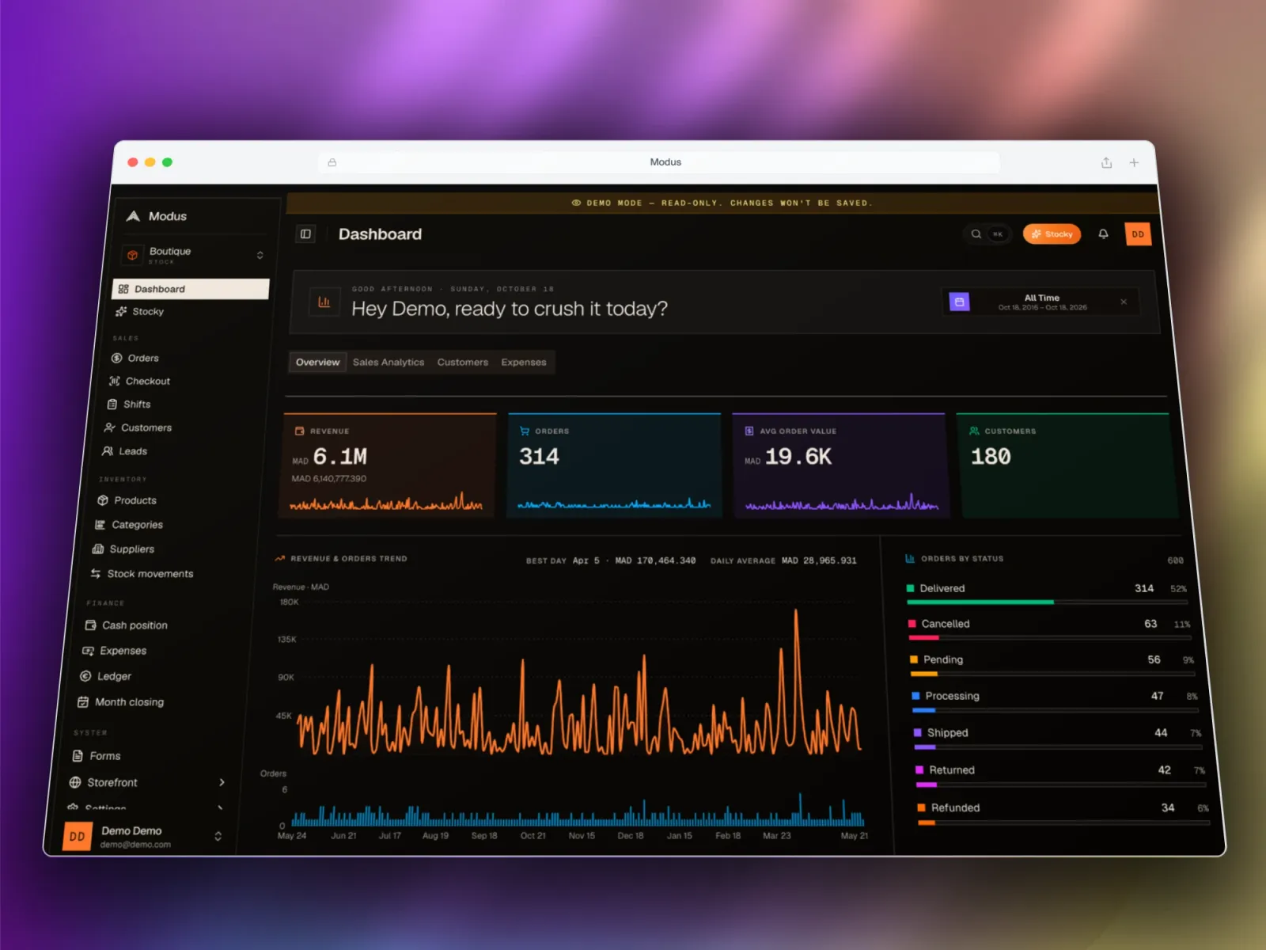Switch to the Overview tab
This screenshot has height=950, width=1266.
pos(317,362)
